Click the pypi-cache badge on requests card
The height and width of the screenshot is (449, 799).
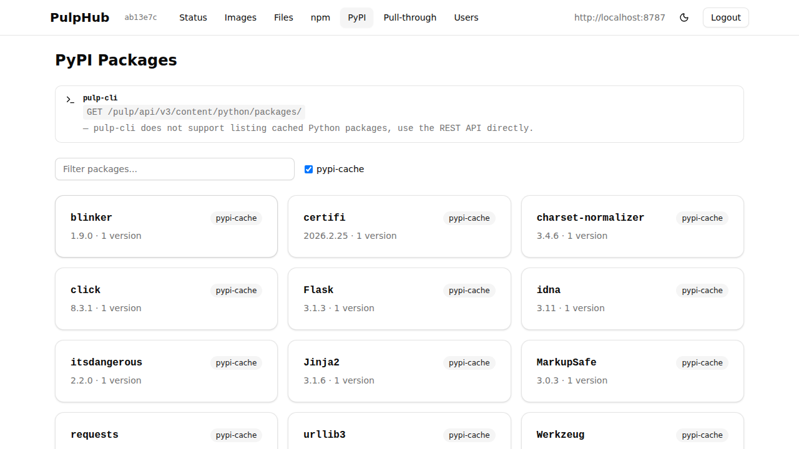[x=236, y=435]
